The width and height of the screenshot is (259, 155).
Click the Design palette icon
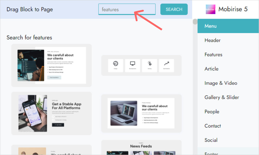(x=116, y=64)
